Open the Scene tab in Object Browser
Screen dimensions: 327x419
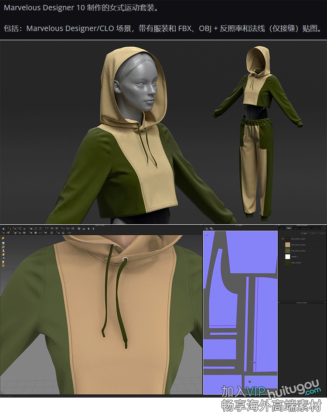pos(282,228)
